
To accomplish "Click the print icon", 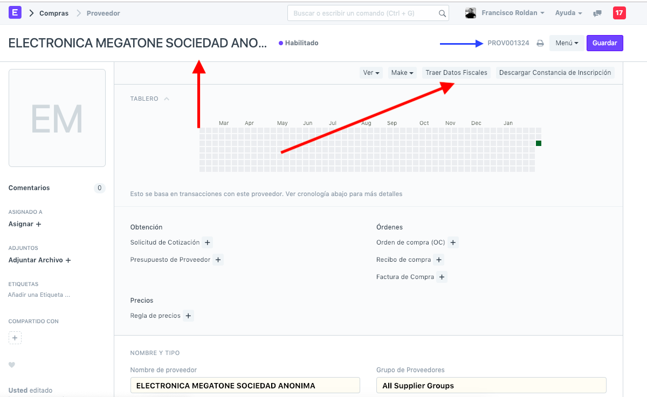I will (540, 43).
